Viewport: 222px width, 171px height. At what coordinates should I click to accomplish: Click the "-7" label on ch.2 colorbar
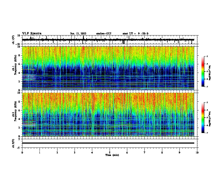[207, 133]
